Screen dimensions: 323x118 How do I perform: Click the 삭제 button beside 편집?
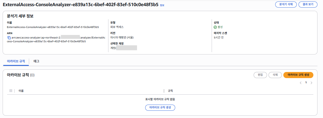(x=275, y=75)
